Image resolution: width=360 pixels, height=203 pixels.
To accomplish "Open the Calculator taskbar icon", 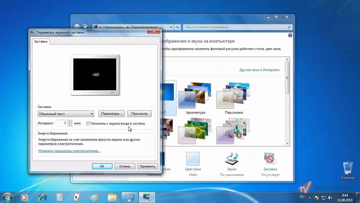I will point(60,197).
